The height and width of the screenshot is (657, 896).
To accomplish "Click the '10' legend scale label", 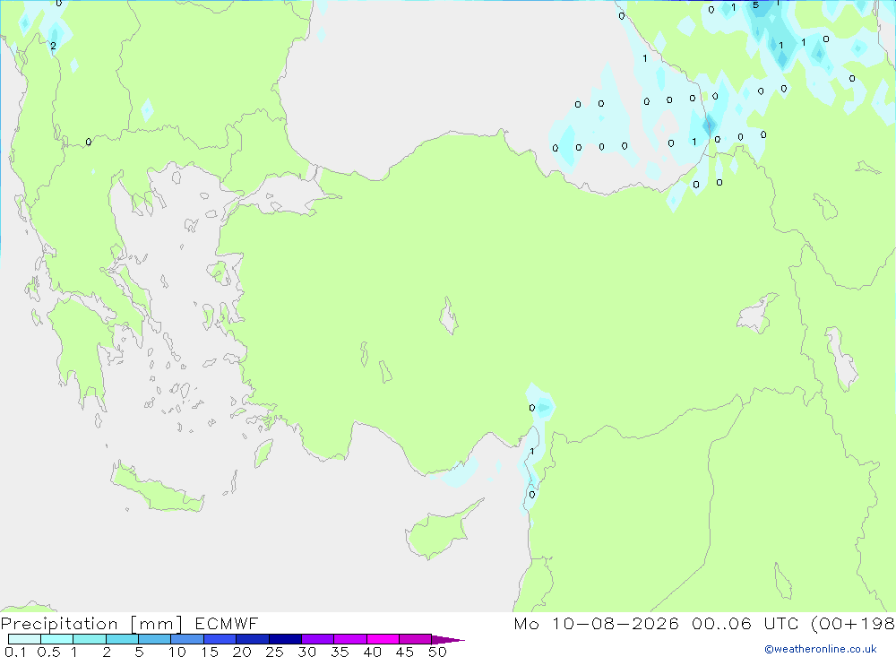I will click(x=177, y=652).
